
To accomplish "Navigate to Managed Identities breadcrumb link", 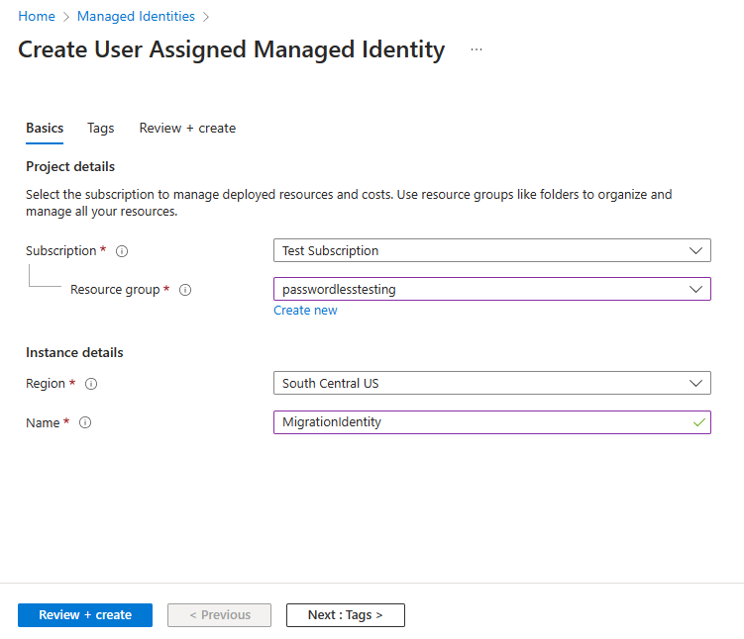I will (x=136, y=17).
